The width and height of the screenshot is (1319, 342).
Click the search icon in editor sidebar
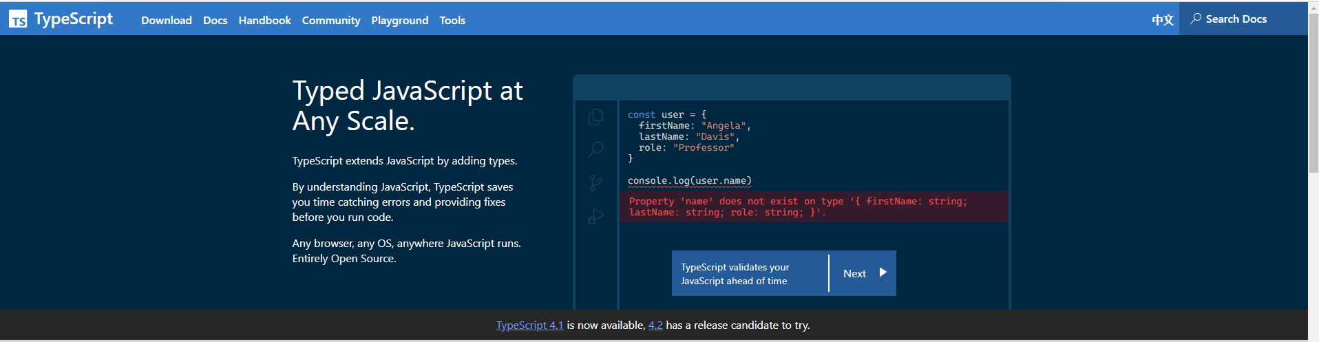tap(596, 149)
